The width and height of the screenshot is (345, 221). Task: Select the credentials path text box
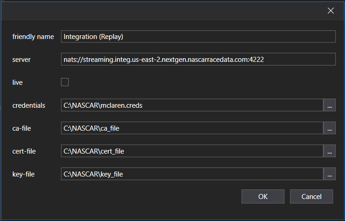[192, 105]
